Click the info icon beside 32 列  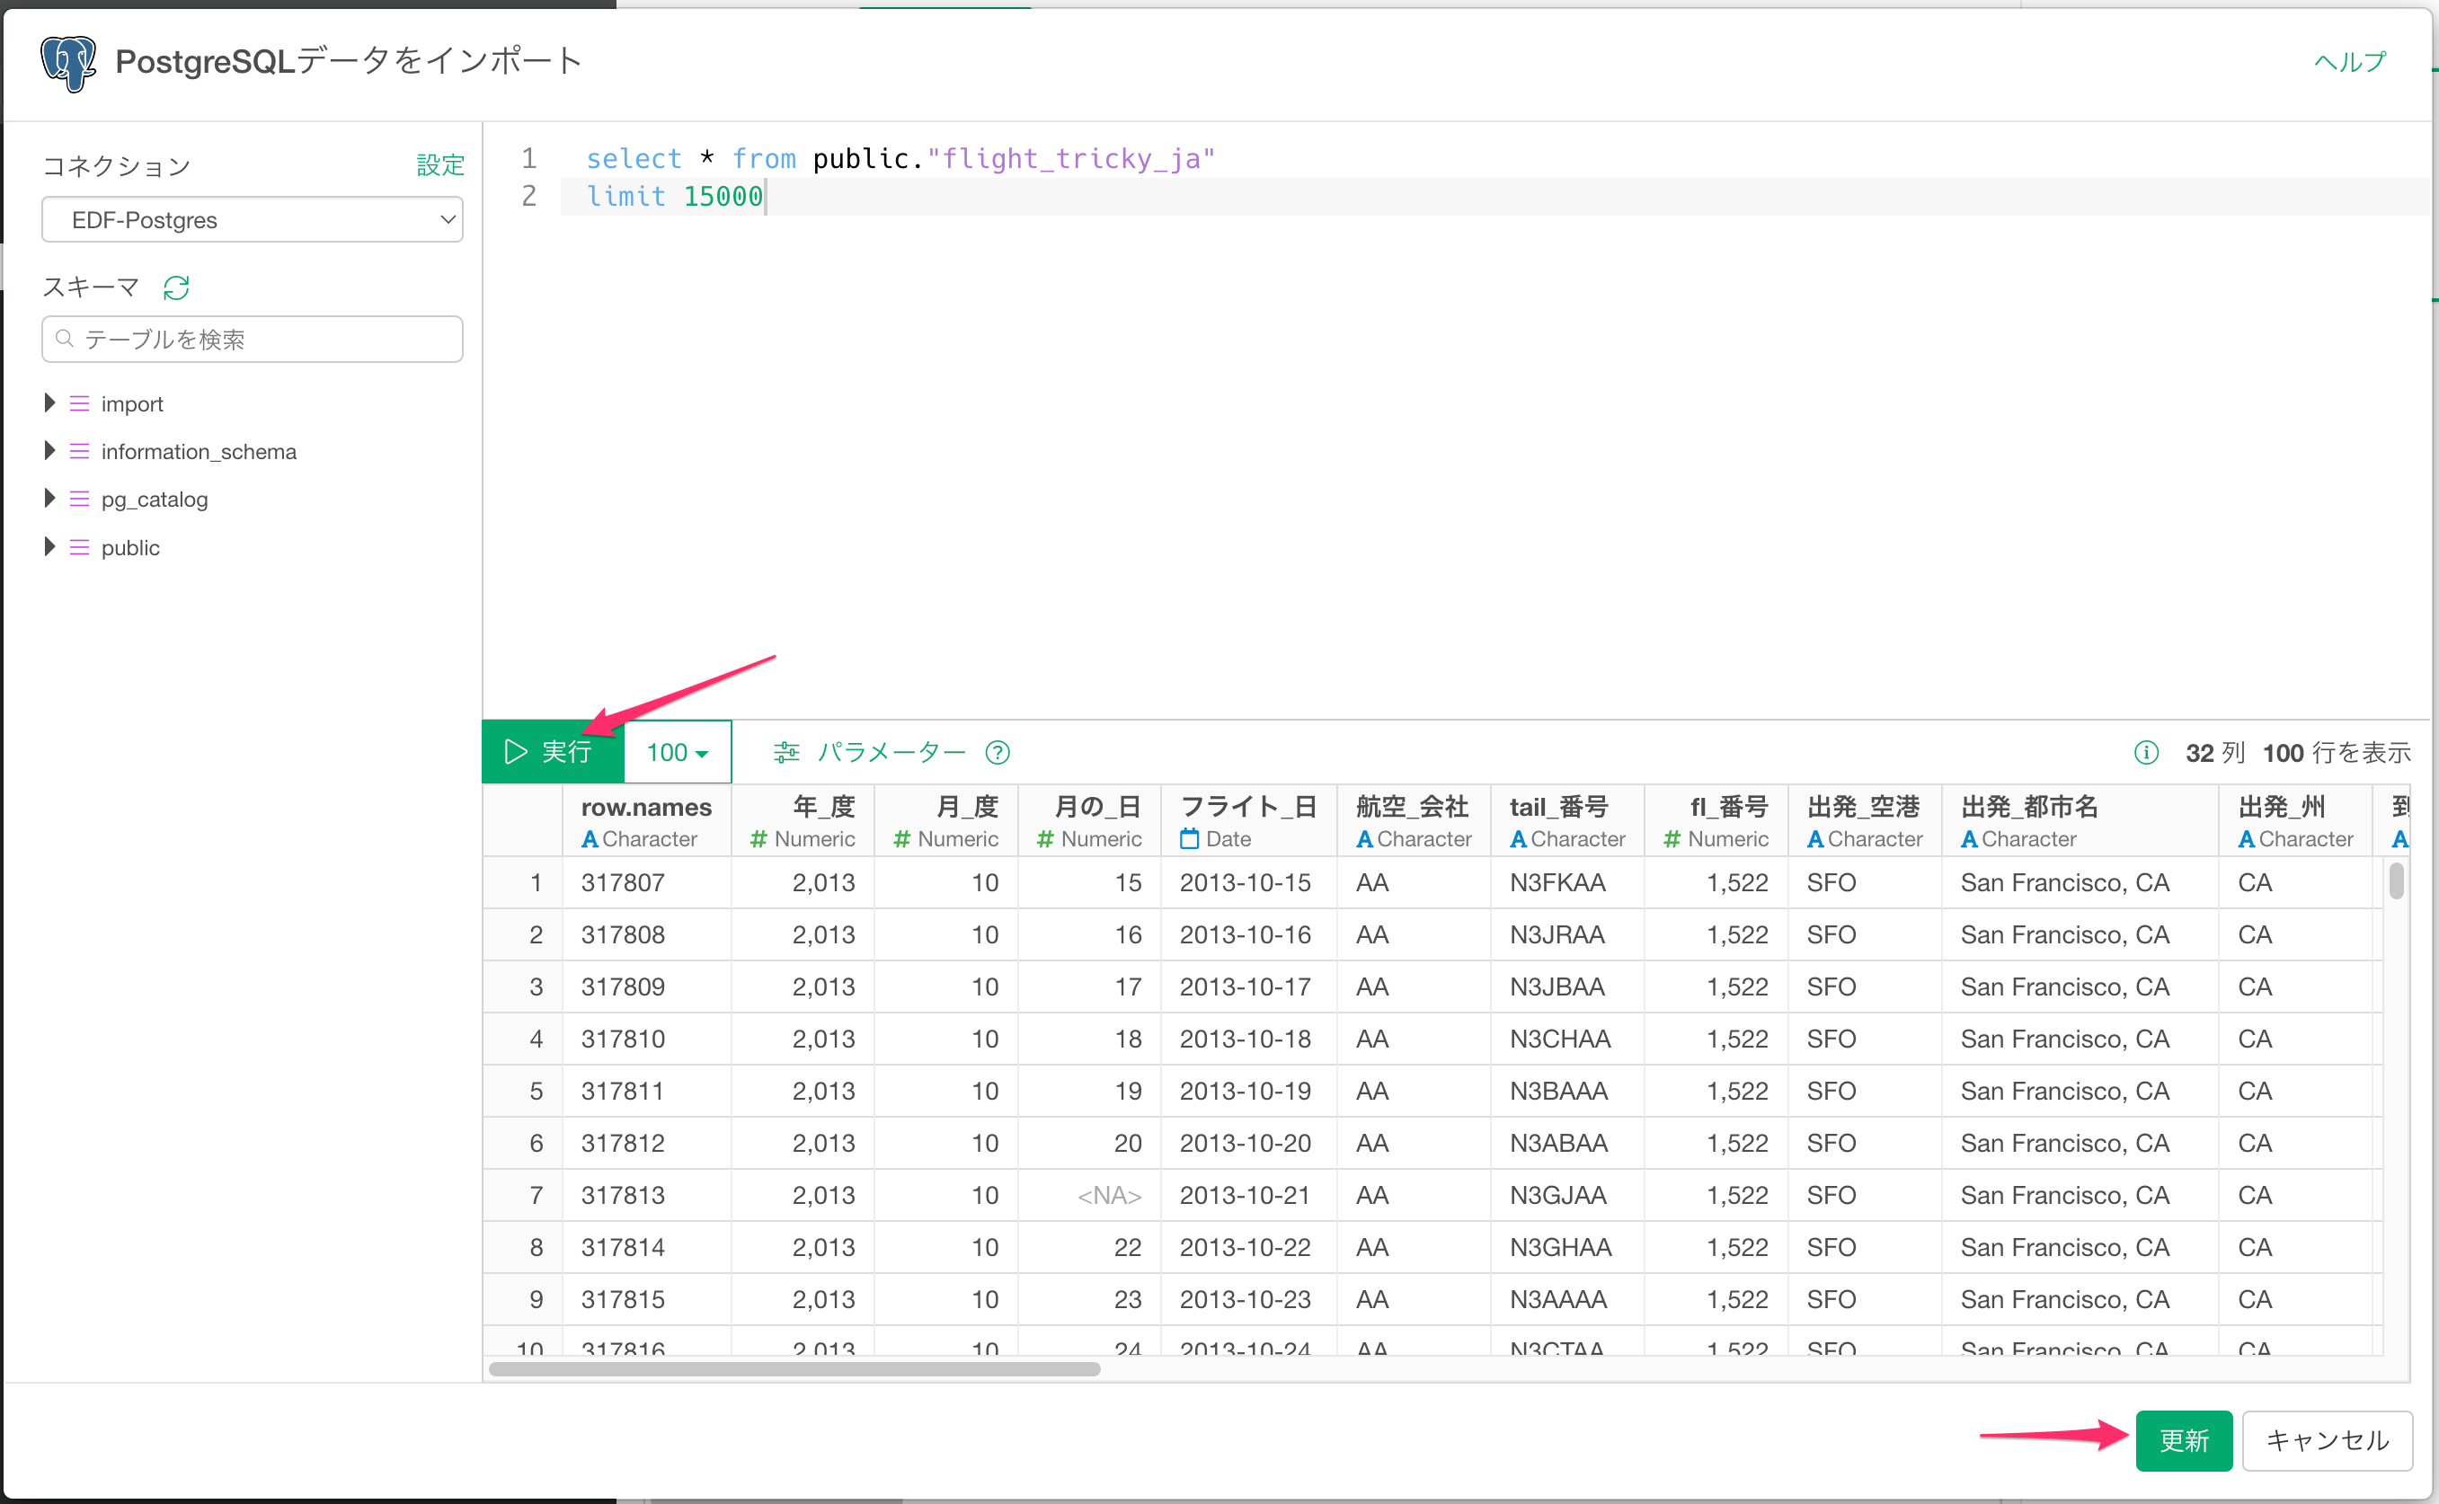(x=2145, y=752)
